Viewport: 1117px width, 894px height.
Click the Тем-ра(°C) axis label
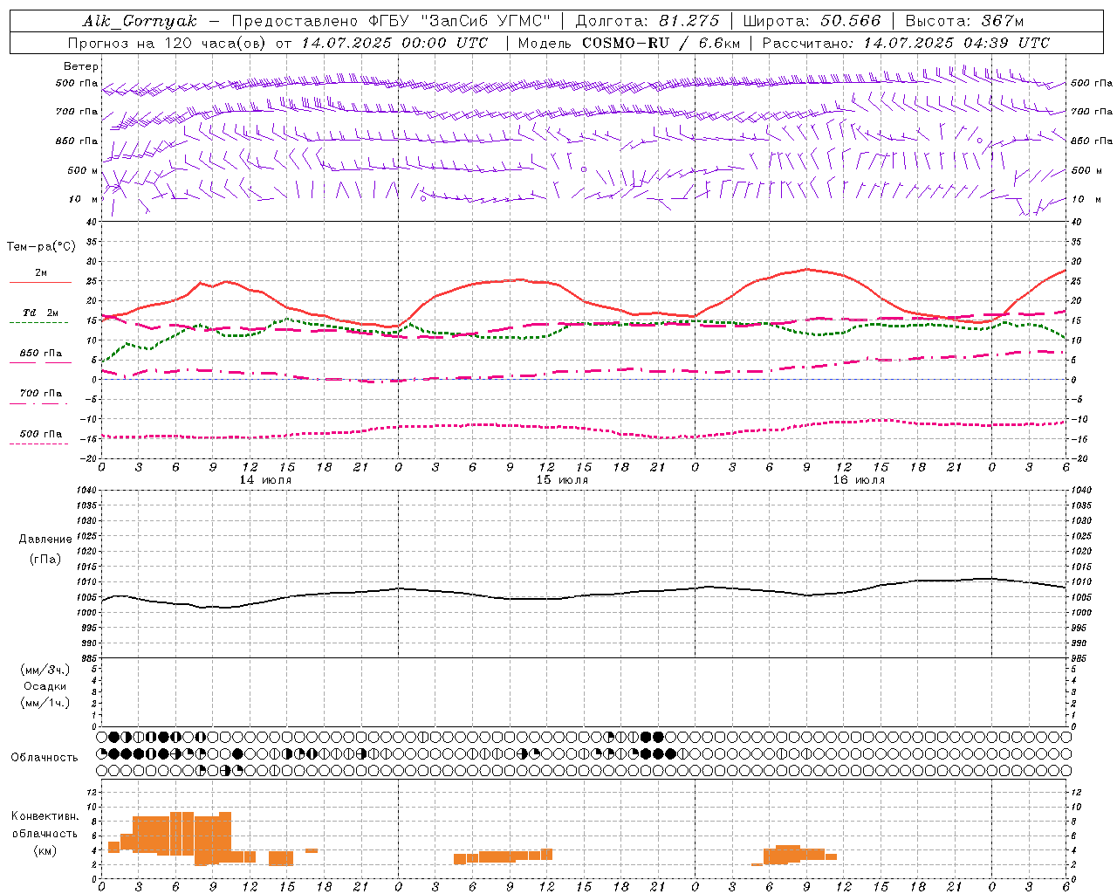click(41, 247)
